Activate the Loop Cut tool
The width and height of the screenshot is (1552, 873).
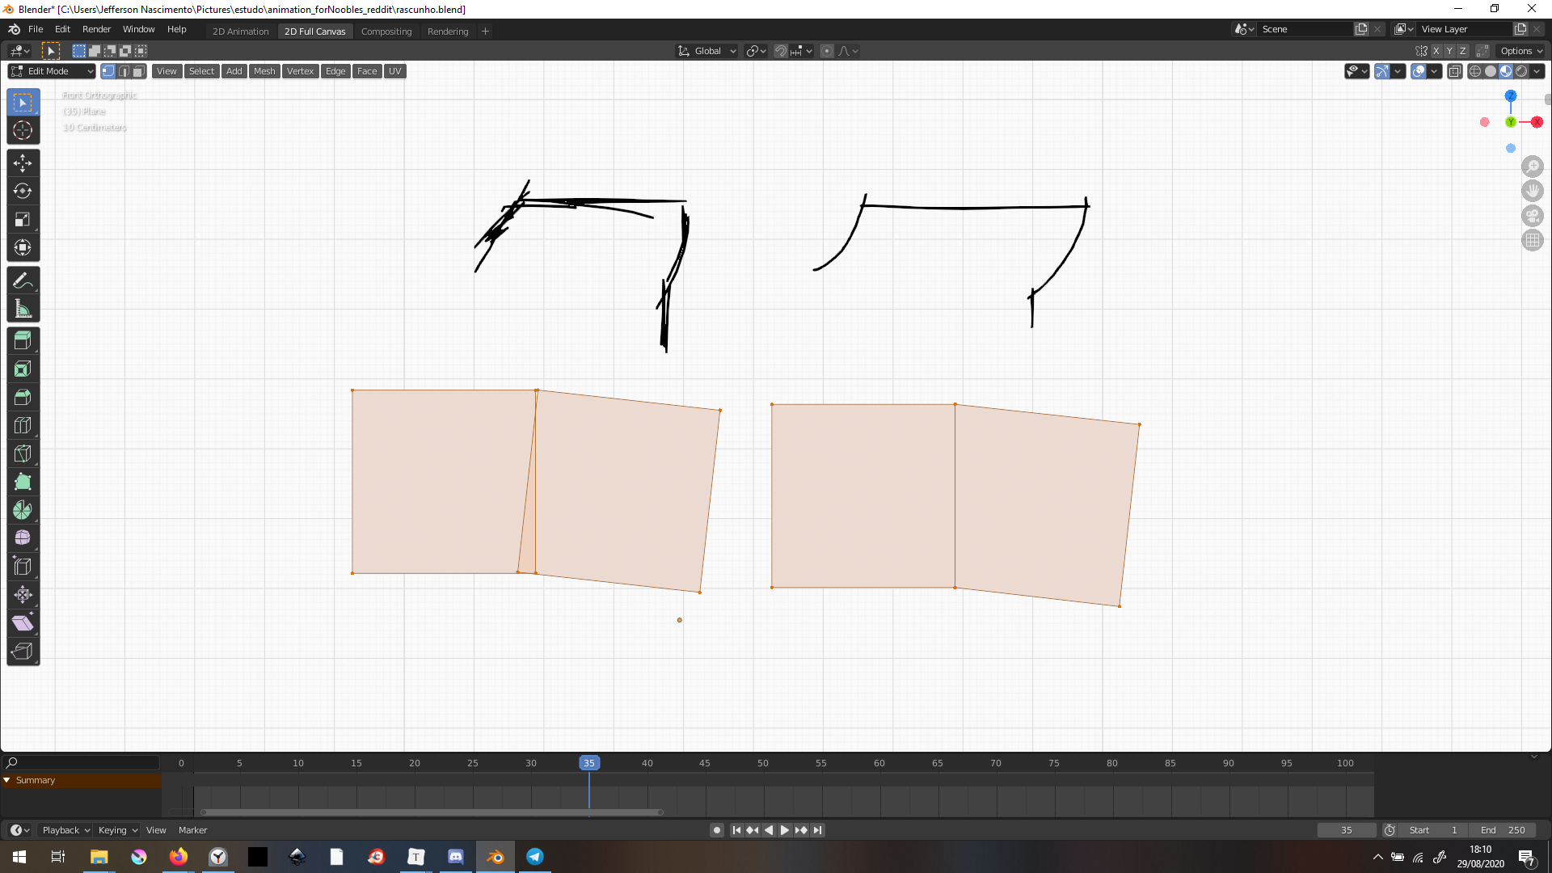click(23, 425)
